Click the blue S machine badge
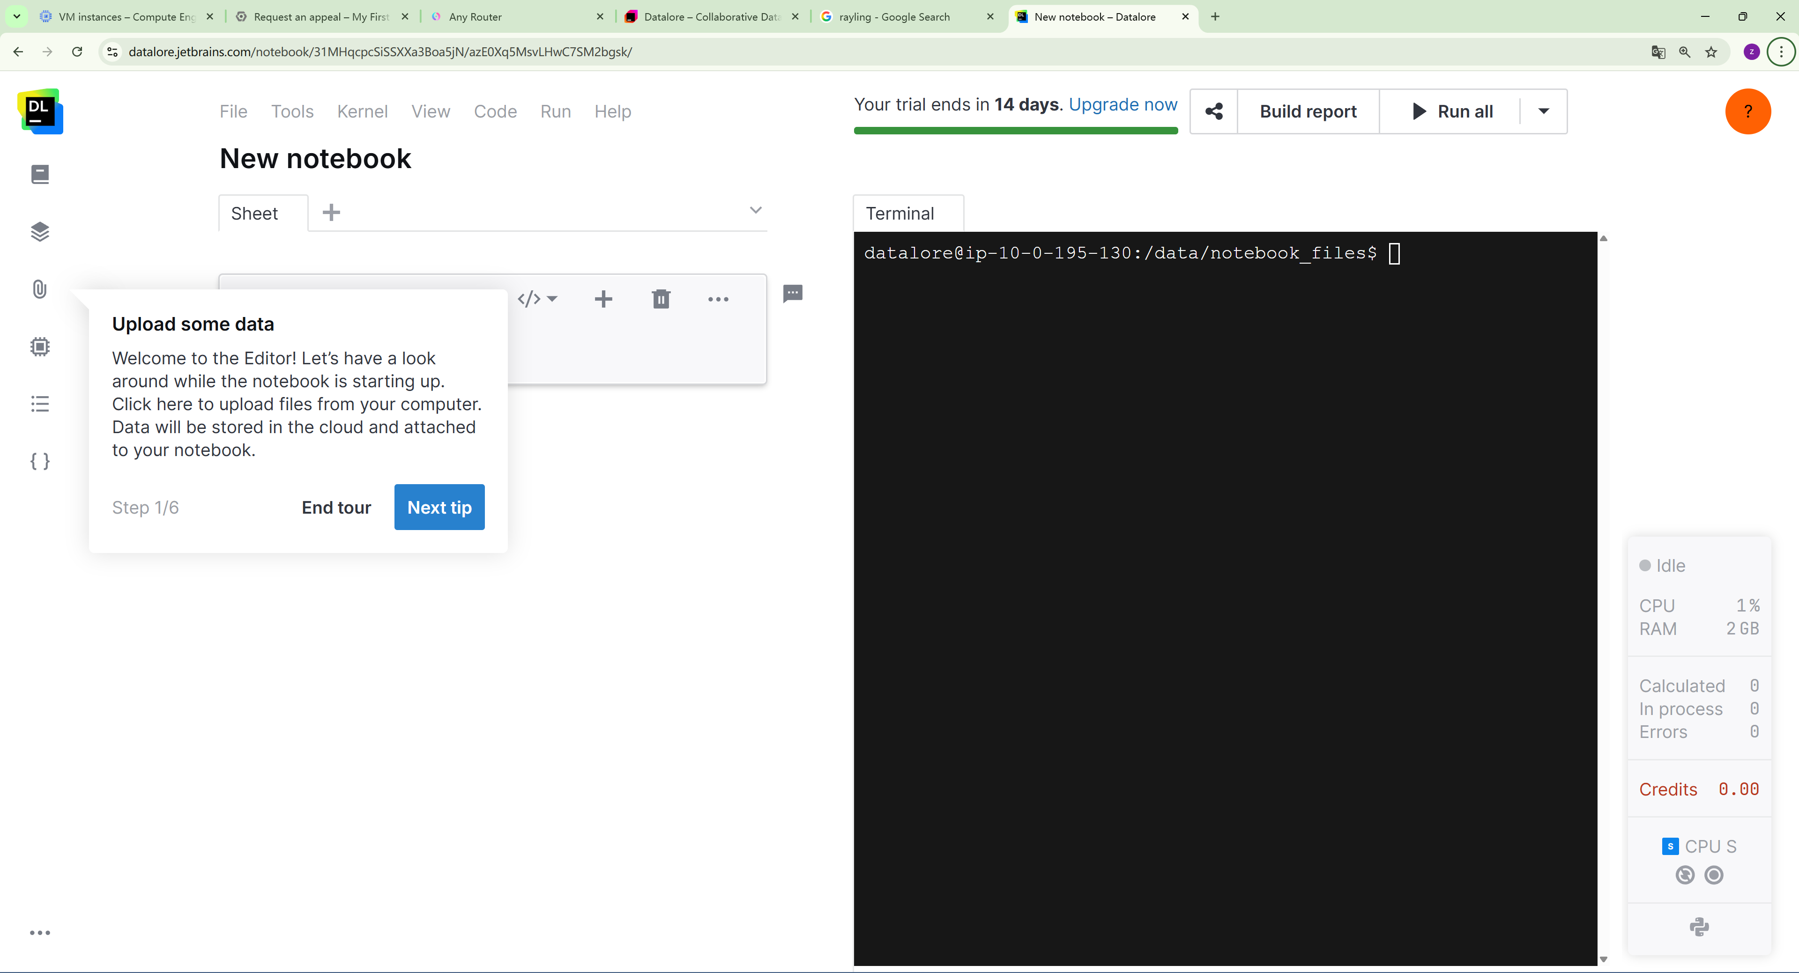This screenshot has width=1799, height=973. pos(1671,846)
